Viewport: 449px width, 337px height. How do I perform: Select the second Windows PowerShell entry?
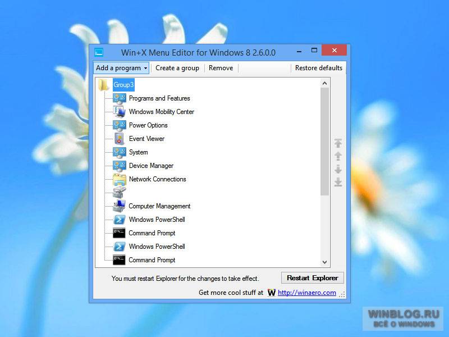[157, 247]
